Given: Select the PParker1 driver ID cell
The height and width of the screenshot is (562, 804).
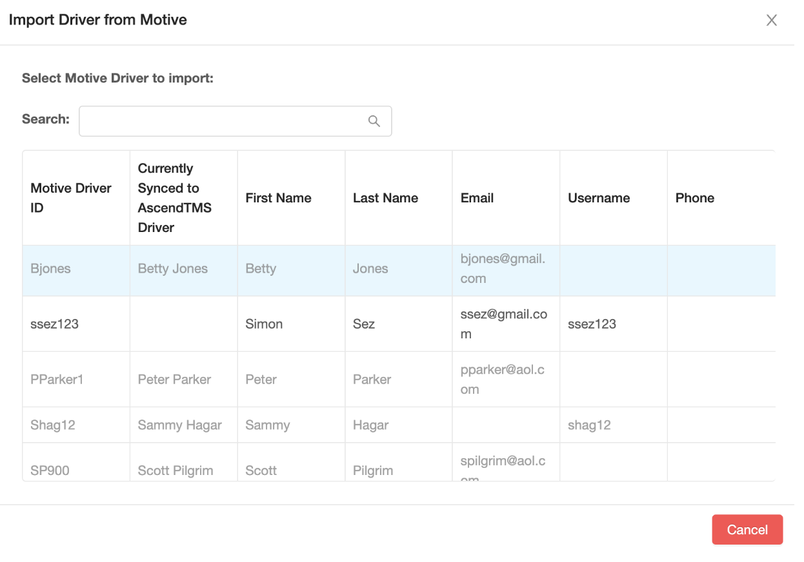Looking at the screenshot, I should click(x=76, y=380).
